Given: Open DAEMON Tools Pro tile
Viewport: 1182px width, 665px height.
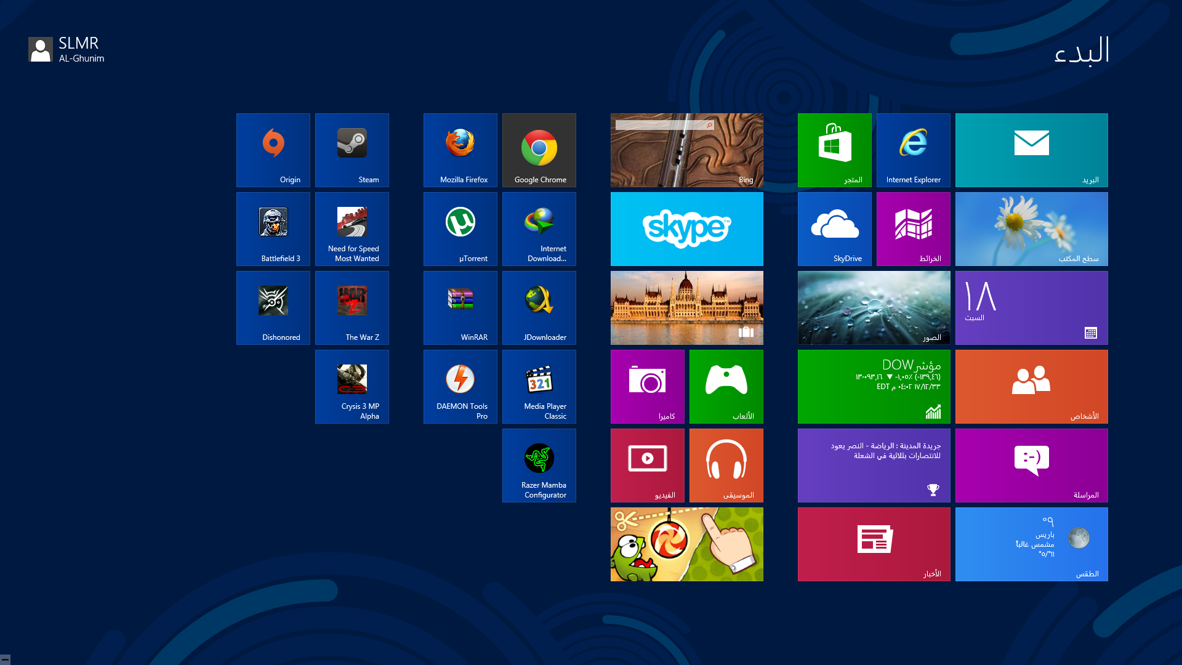Looking at the screenshot, I should coord(460,386).
